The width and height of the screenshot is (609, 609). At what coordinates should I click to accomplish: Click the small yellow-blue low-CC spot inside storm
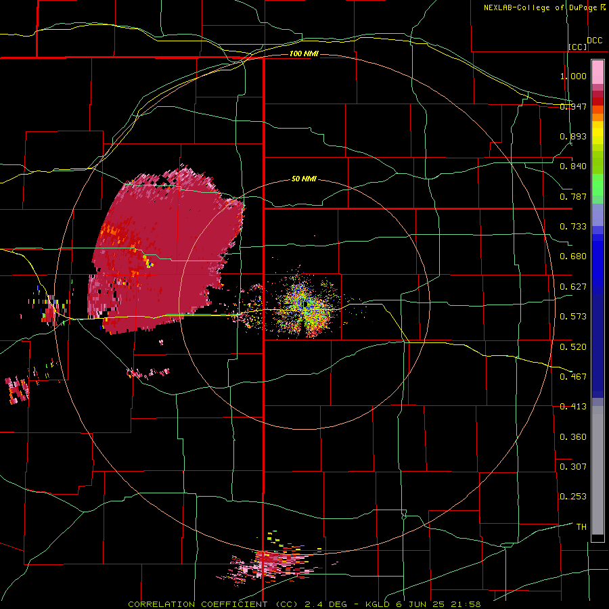(148, 261)
